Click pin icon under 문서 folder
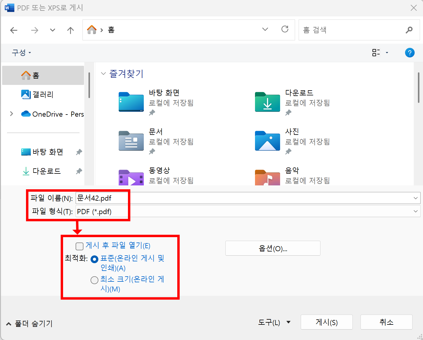 (x=152, y=152)
